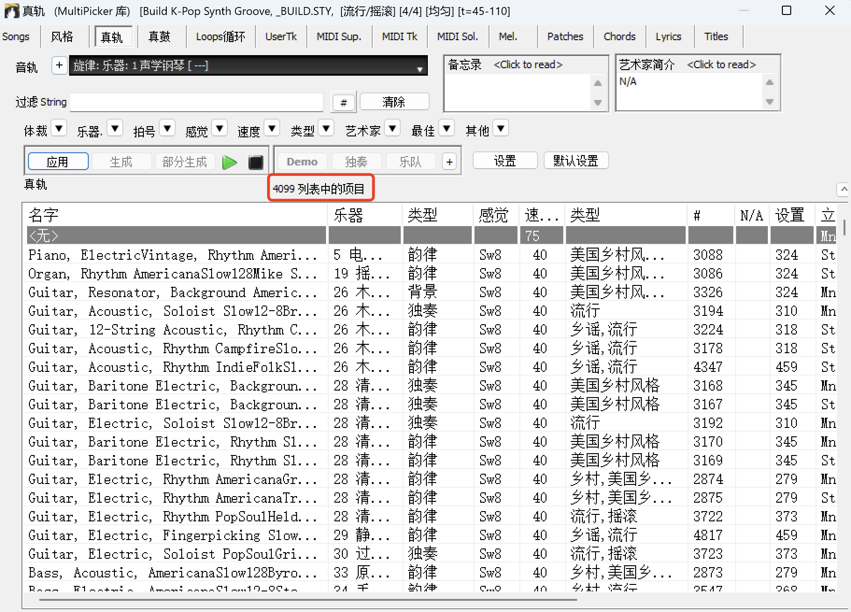Expand the 旋律 track selector combo box
The image size is (851, 612).
tap(248, 65)
